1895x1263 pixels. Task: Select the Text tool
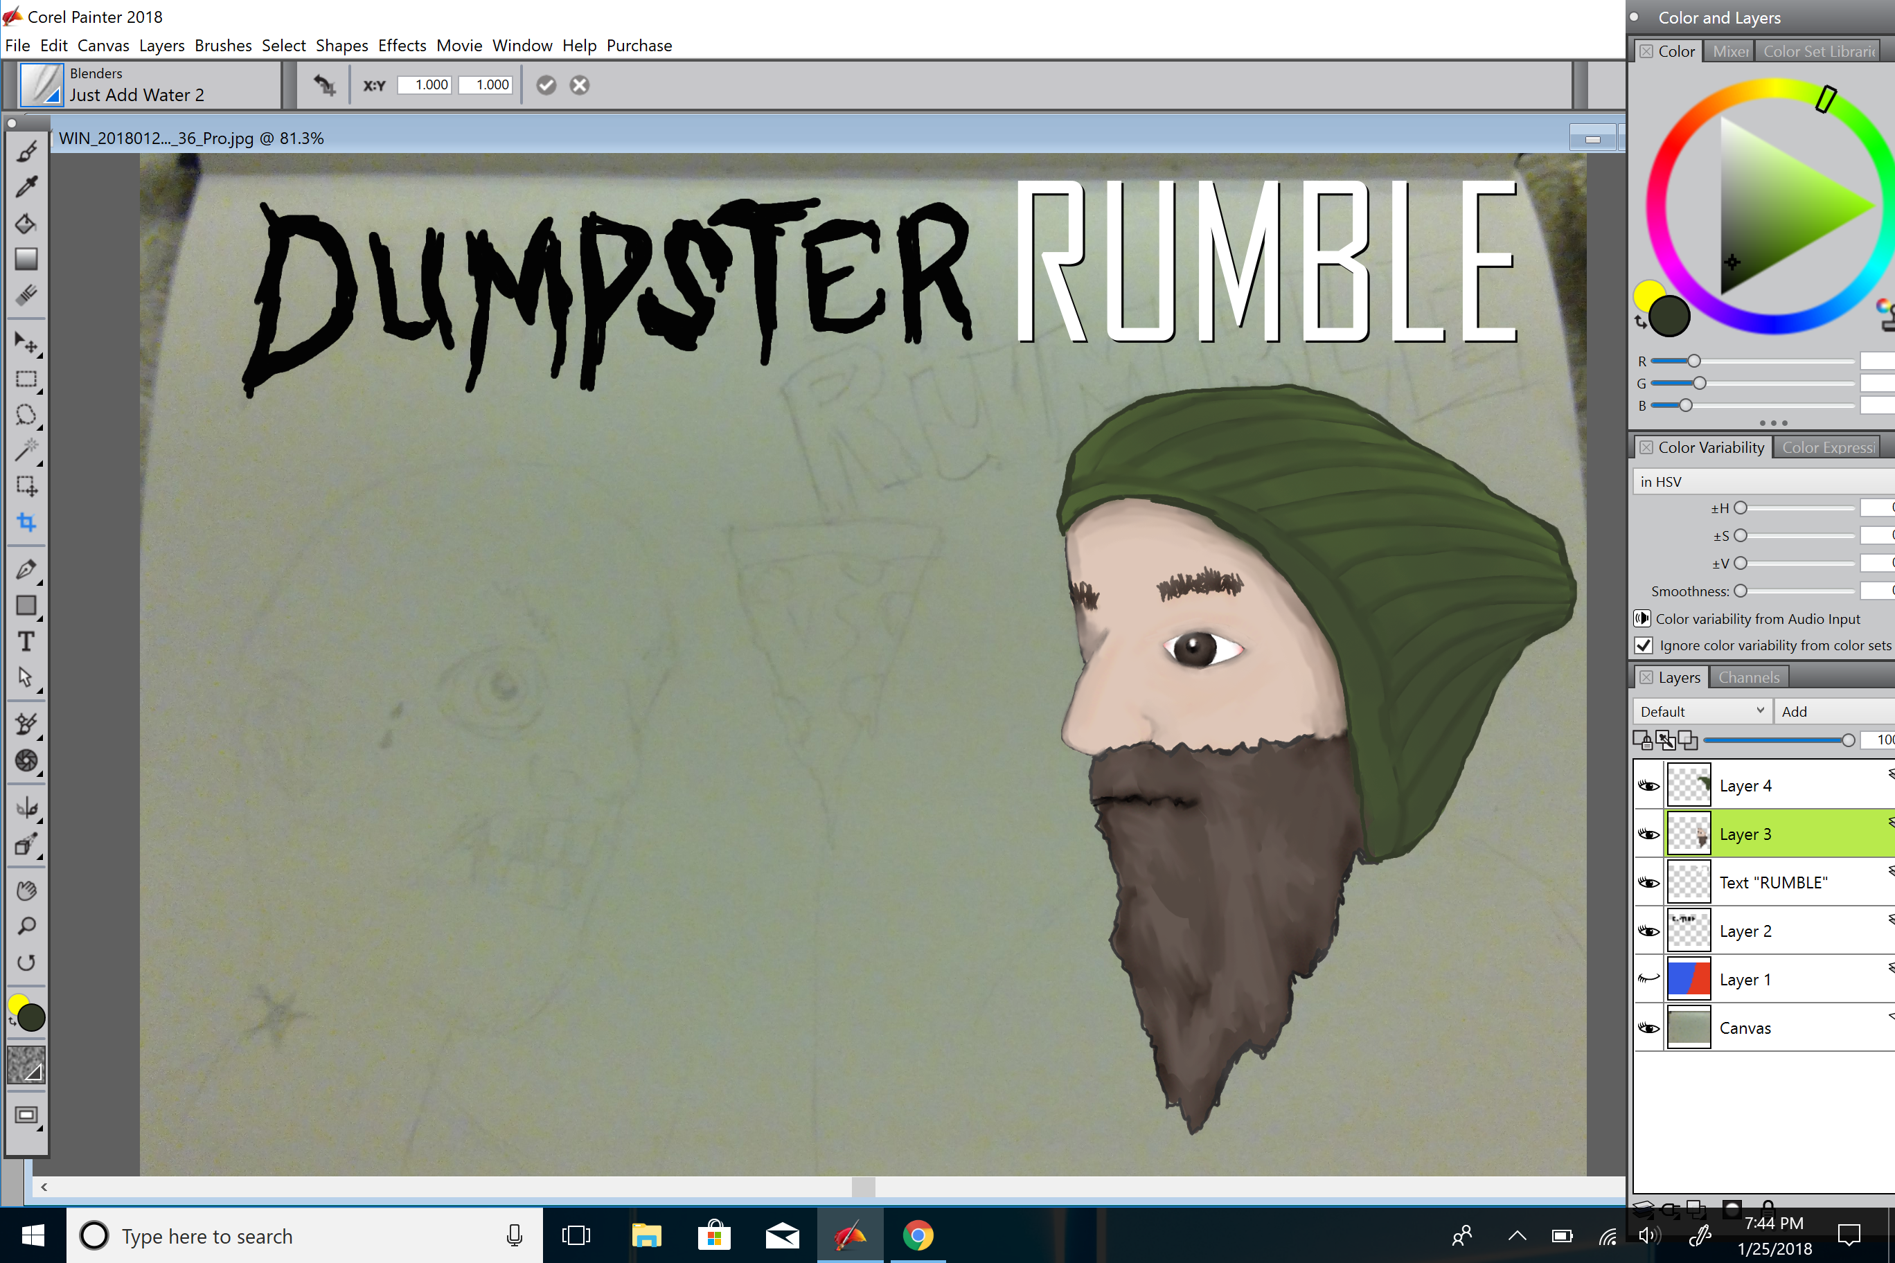[x=26, y=641]
